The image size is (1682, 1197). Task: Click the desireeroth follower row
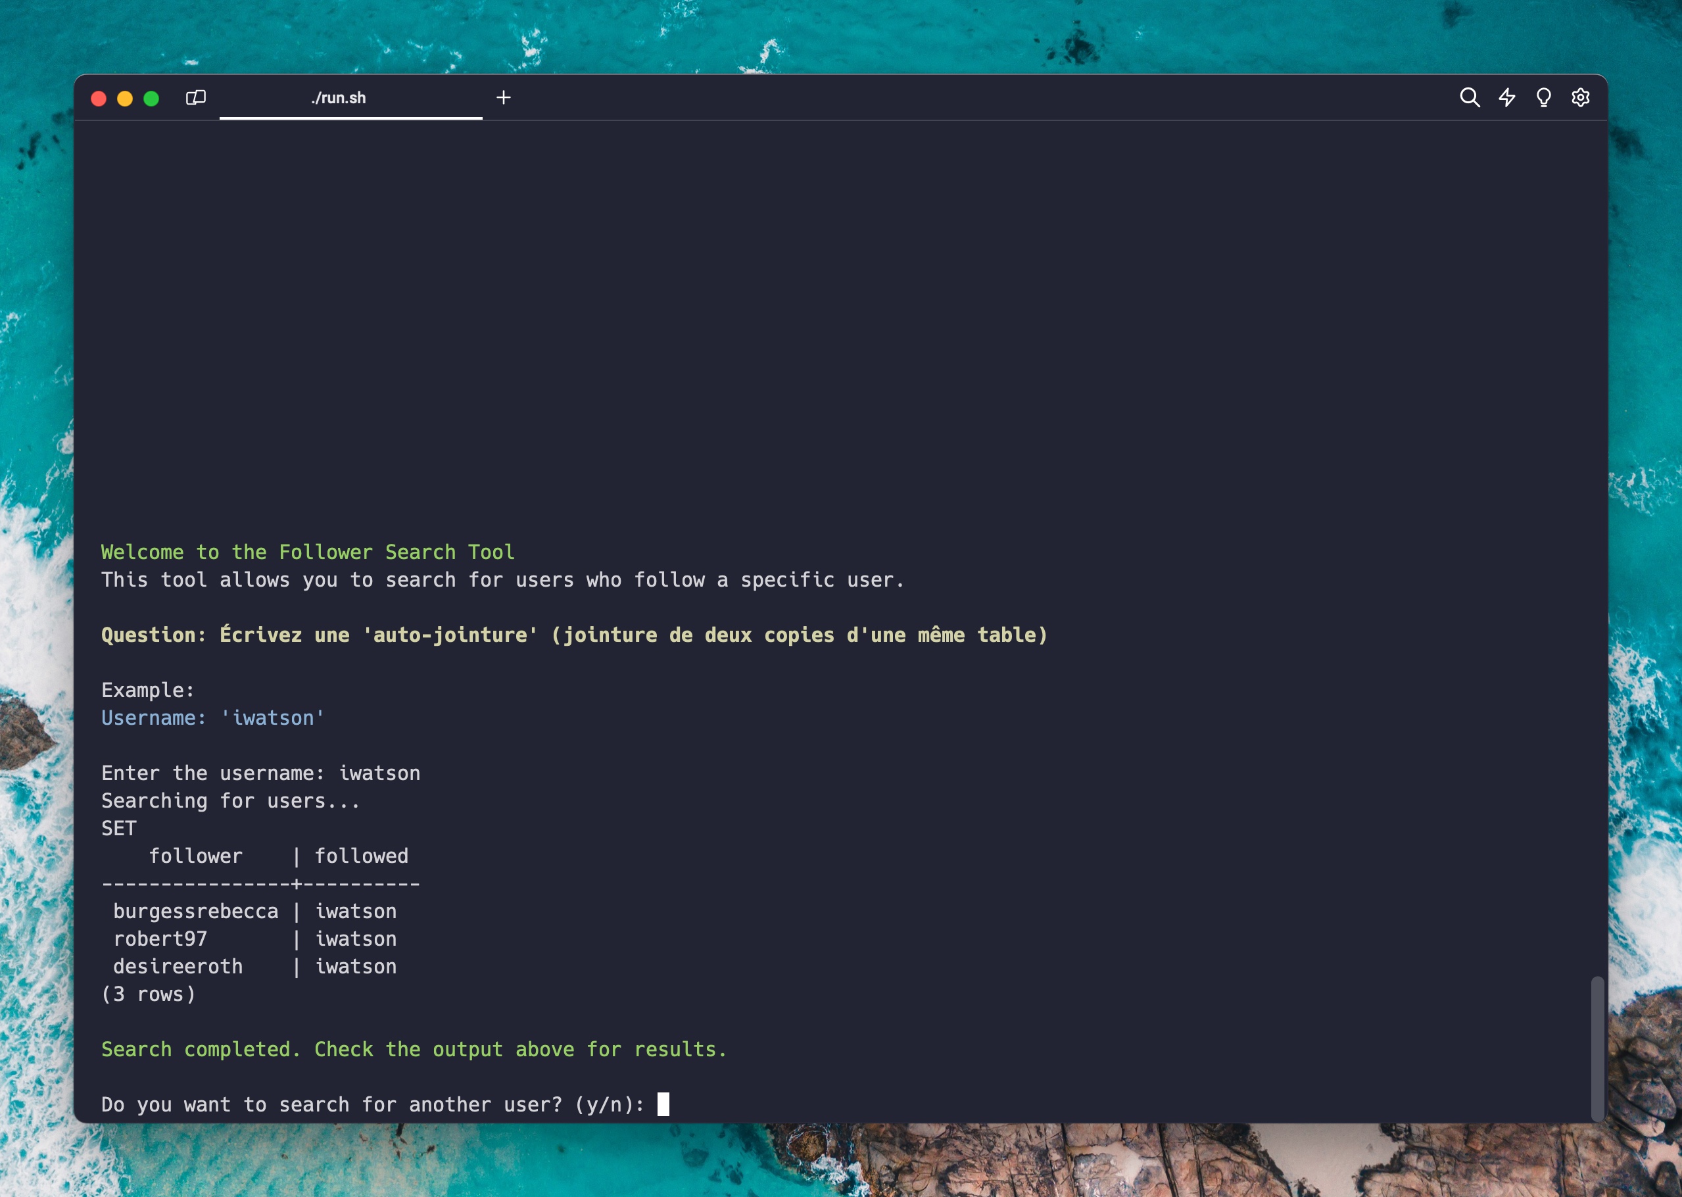pos(178,967)
